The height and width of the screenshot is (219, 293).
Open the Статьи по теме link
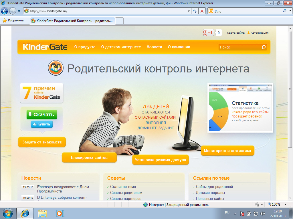pyautogui.click(x=123, y=186)
